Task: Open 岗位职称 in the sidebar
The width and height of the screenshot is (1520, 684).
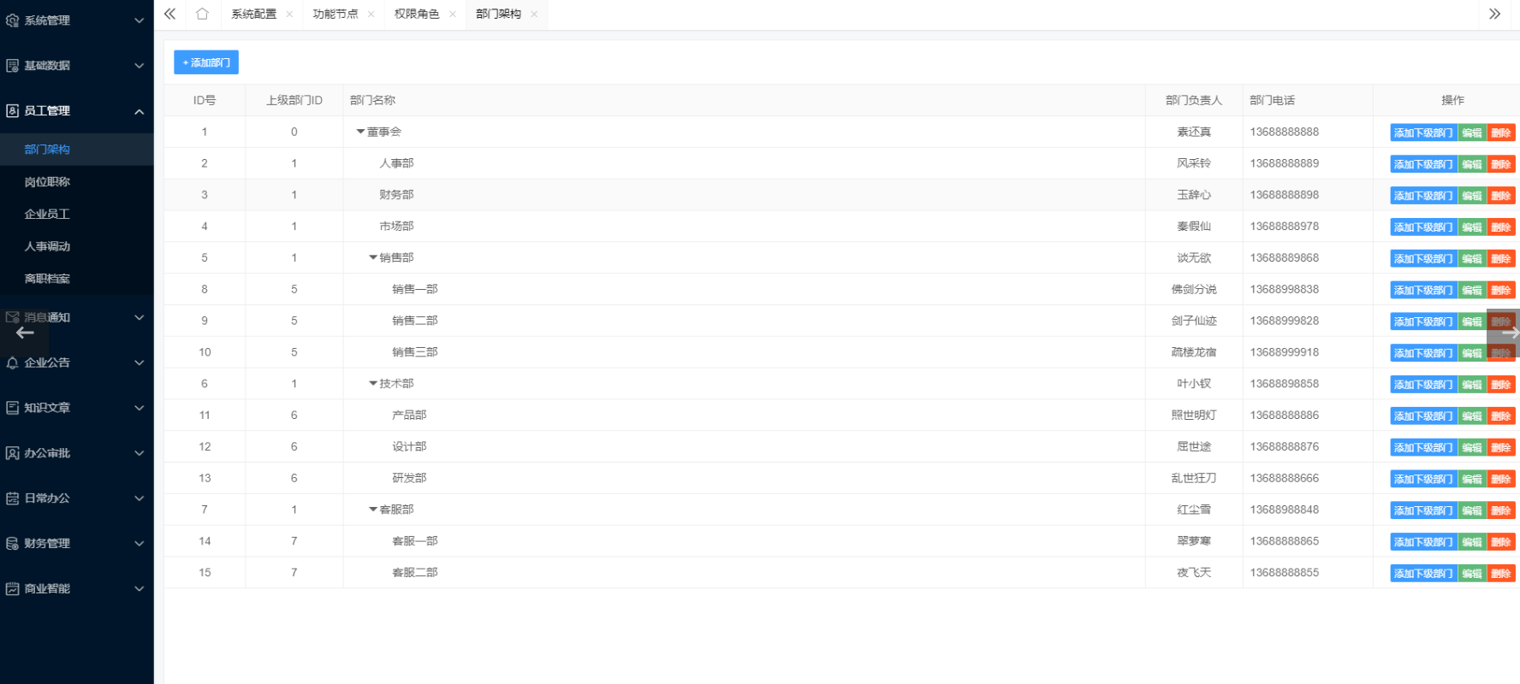Action: pyautogui.click(x=47, y=182)
